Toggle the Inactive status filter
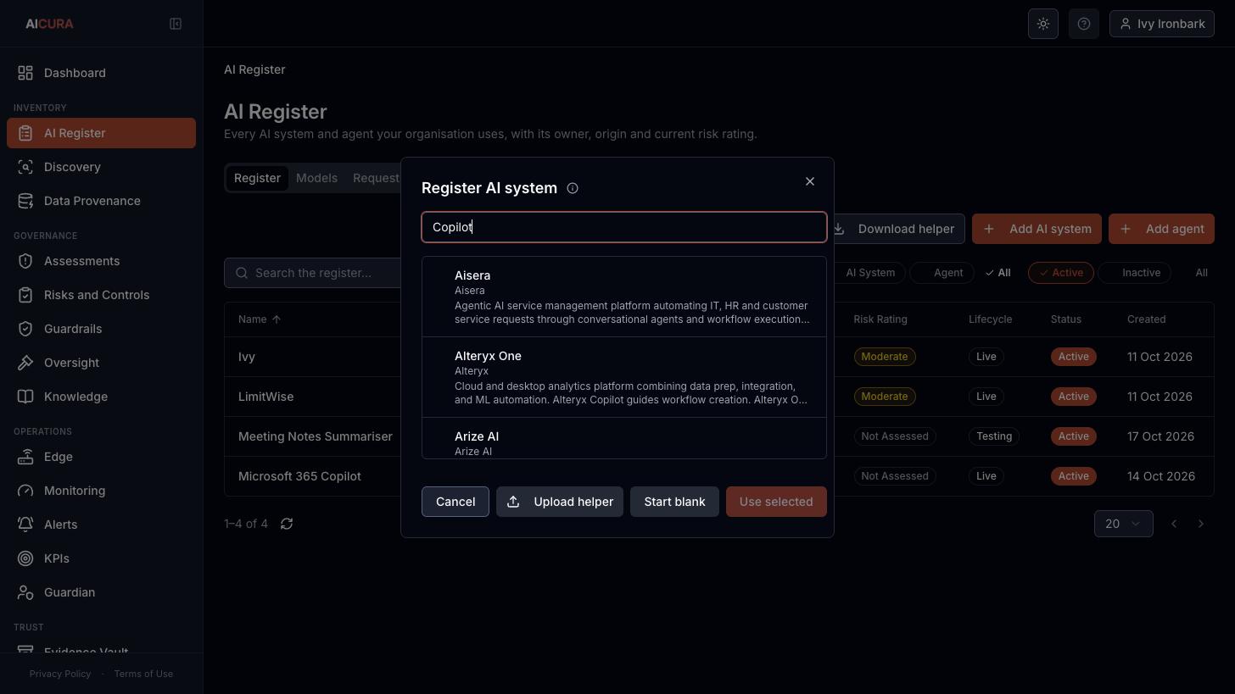1235x694 pixels. tap(1134, 273)
